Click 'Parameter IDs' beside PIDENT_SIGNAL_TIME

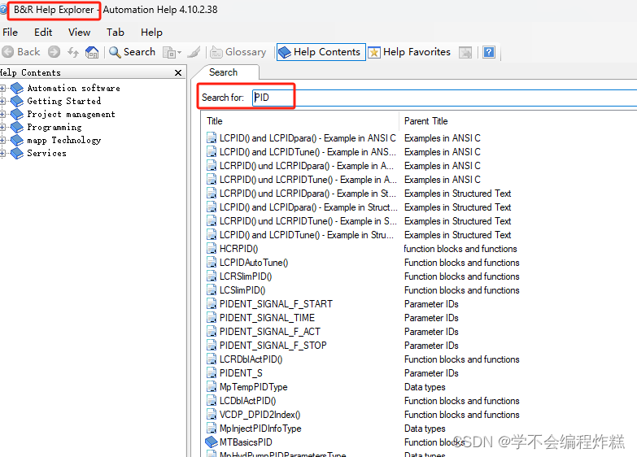coord(431,318)
